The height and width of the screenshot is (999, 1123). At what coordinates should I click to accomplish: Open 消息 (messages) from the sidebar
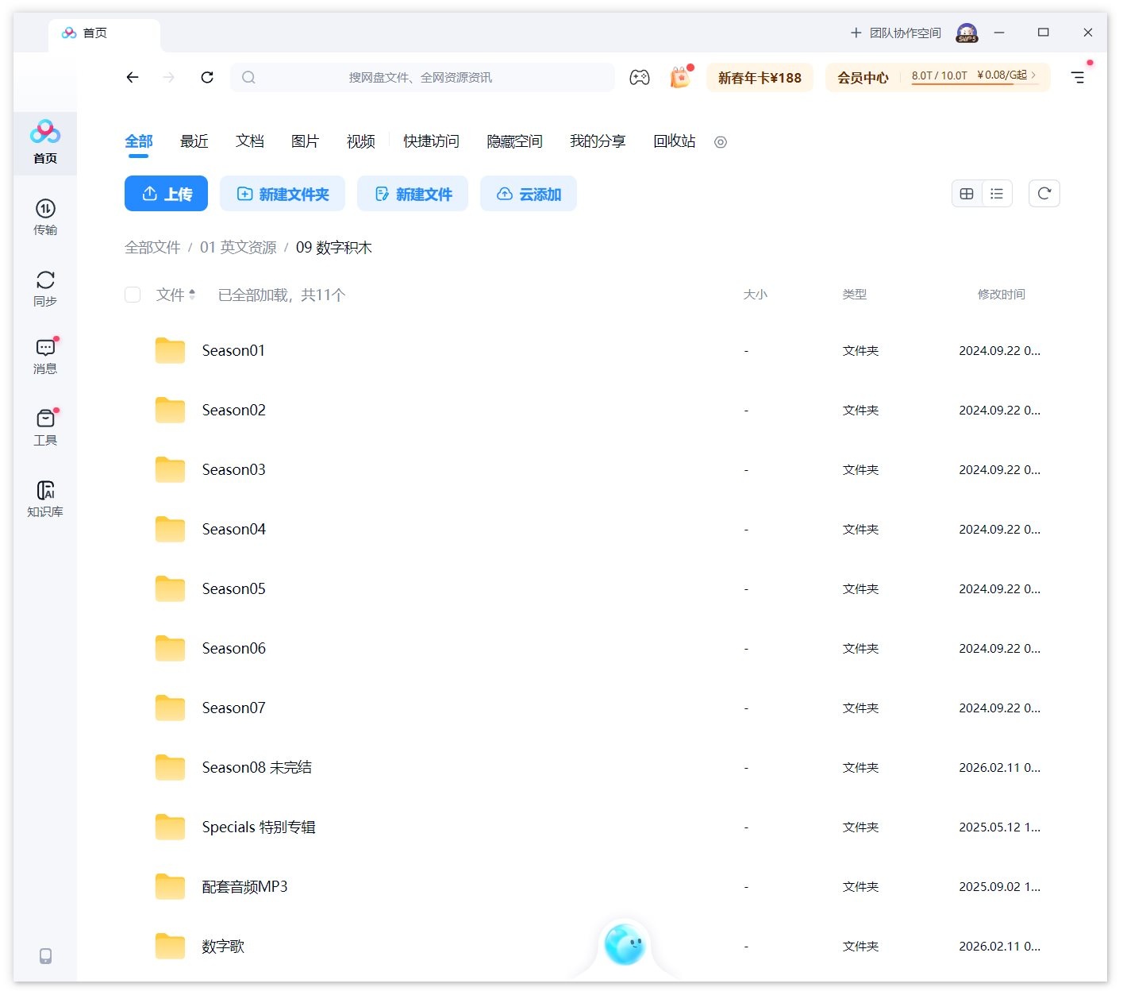(44, 355)
